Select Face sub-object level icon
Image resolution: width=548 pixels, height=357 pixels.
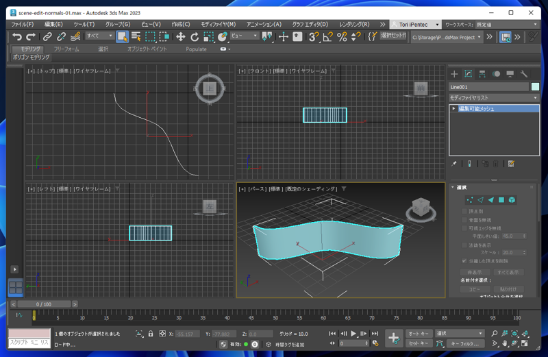[490, 200]
